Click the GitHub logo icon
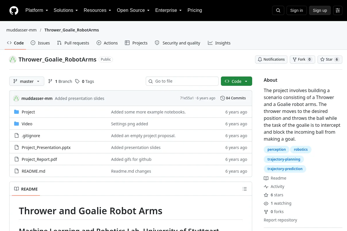 pyautogui.click(x=14, y=10)
